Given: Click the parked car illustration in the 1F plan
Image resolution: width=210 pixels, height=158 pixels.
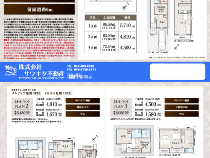Looking at the screenshot, I should (162, 40).
